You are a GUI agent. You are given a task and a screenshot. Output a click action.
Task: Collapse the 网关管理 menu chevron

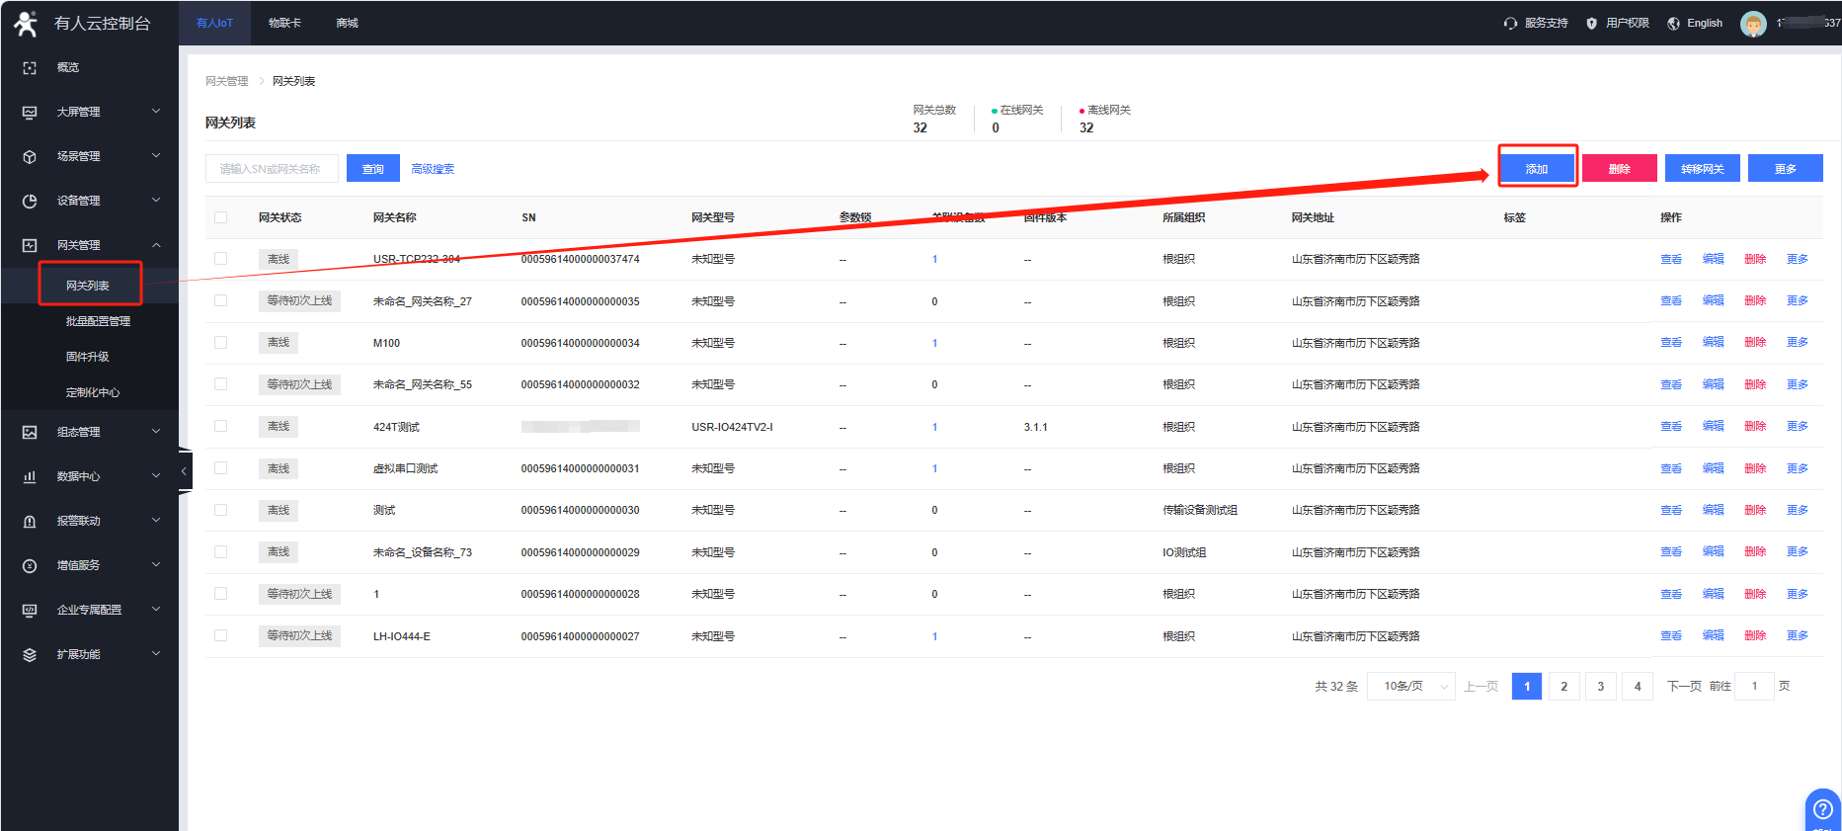coord(156,245)
